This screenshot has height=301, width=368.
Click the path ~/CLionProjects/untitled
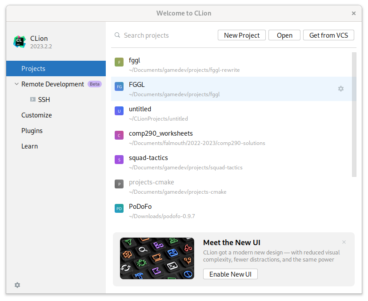coord(158,119)
